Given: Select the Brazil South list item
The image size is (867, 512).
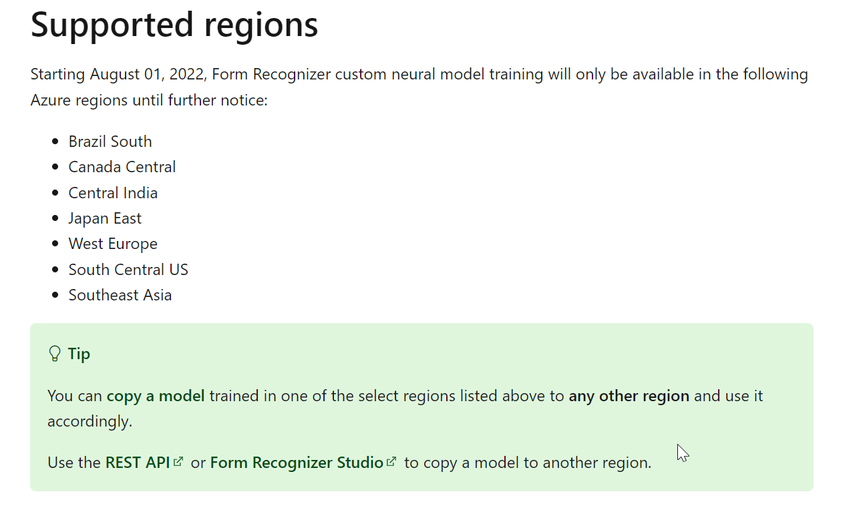Looking at the screenshot, I should coord(110,142).
